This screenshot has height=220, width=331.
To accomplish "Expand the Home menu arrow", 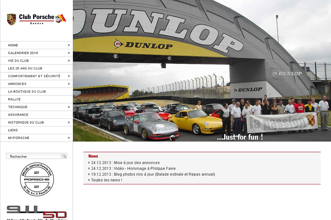I will pos(69,45).
